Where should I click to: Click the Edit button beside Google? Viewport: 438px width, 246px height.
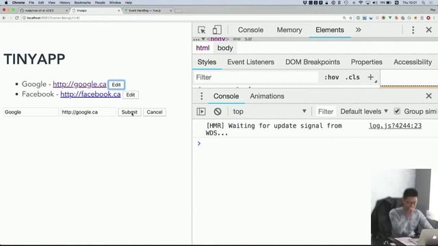[x=116, y=85]
